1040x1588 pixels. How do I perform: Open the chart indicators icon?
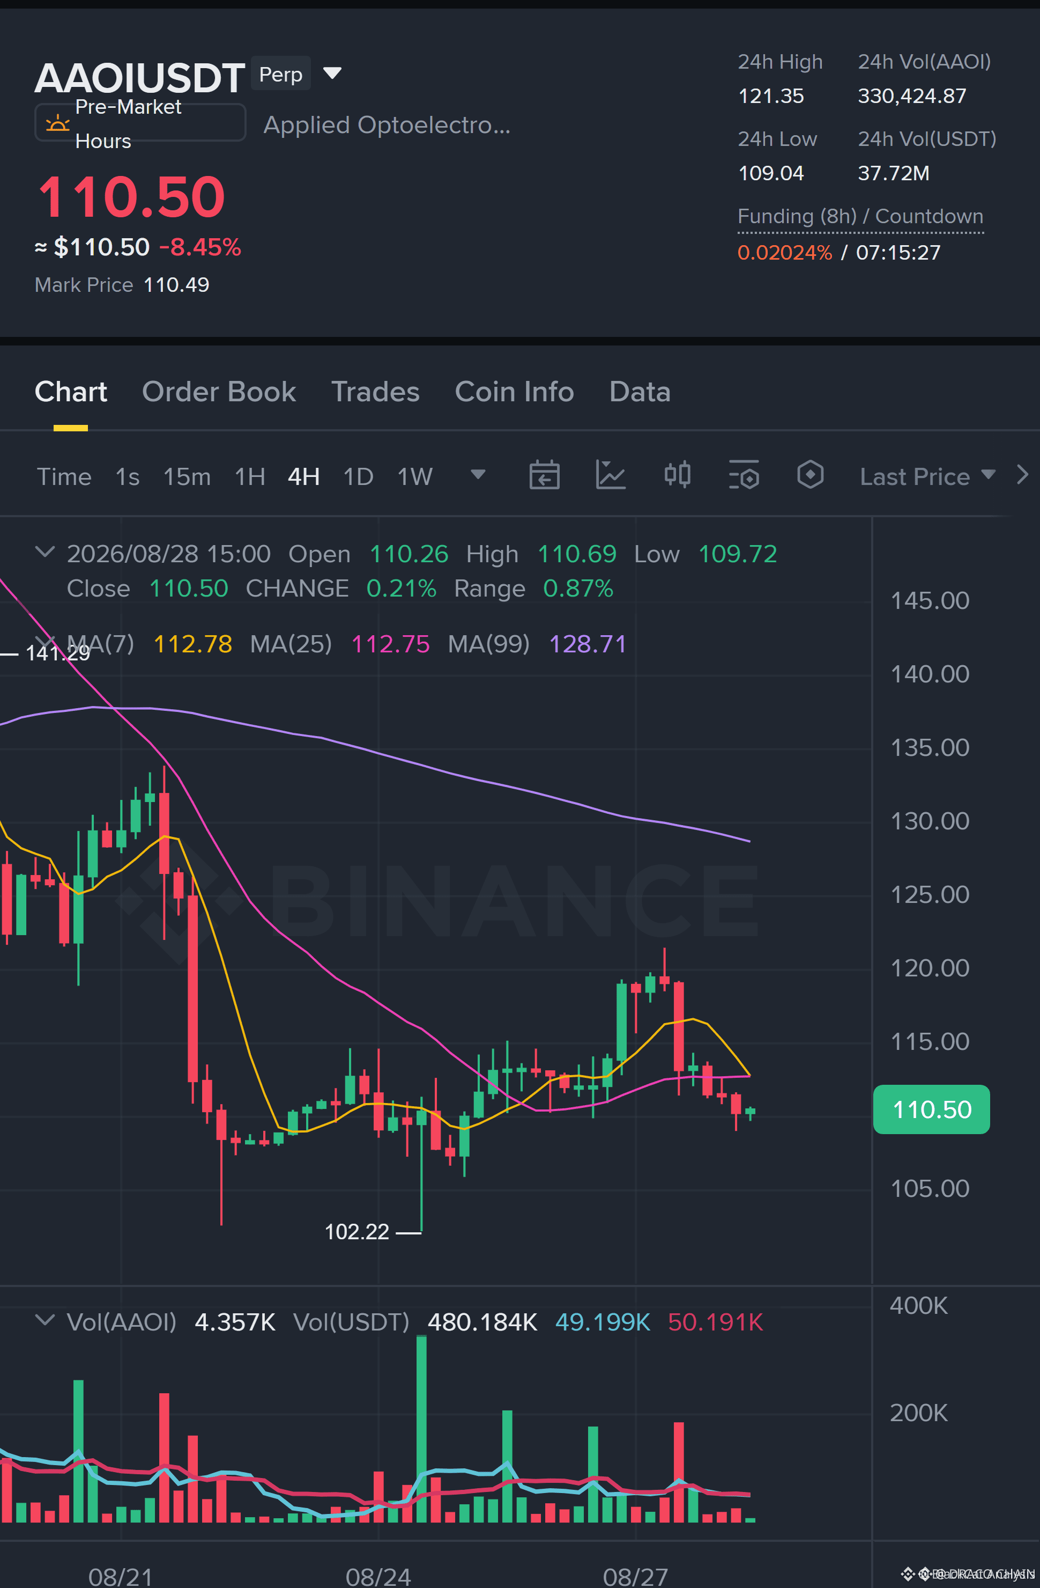tap(610, 476)
